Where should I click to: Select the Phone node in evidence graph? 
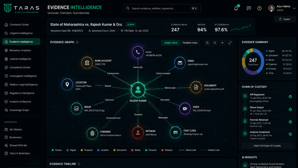pos(138,52)
